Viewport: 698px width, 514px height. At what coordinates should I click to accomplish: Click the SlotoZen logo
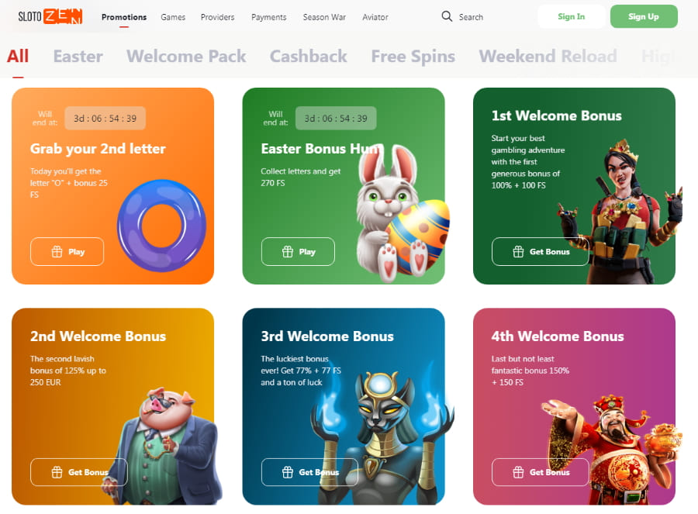[50, 16]
